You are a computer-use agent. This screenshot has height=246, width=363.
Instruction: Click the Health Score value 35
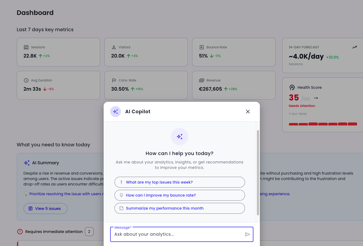click(x=294, y=98)
